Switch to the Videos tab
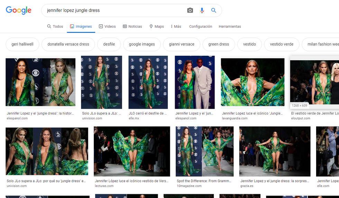Image resolution: width=339 pixels, height=198 pixels. [x=107, y=26]
